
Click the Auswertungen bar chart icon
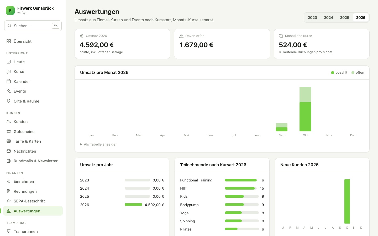click(9, 211)
